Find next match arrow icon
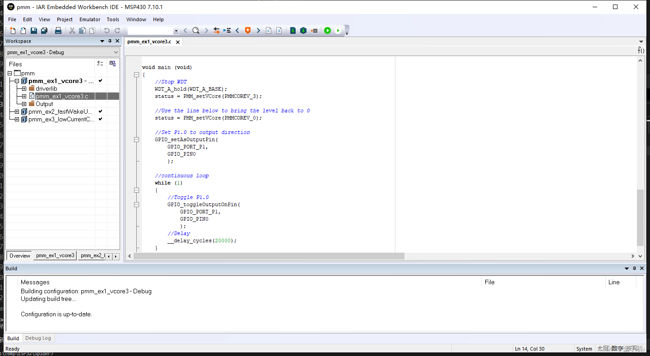The height and width of the screenshot is (356, 650). 206,31
